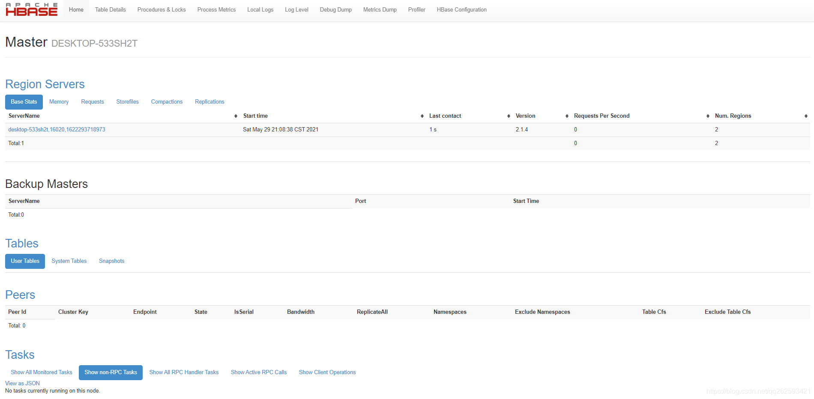Screen dimensions: 814x399
Task: Click the Peers heading link
Action: pos(20,295)
